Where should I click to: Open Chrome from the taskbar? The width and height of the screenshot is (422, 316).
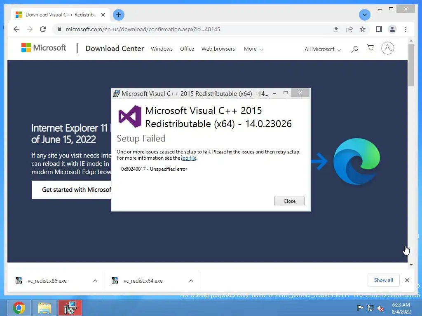click(x=19, y=308)
